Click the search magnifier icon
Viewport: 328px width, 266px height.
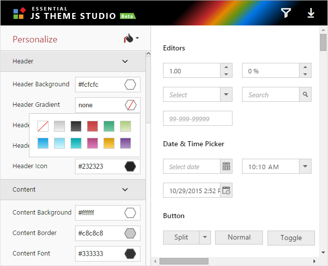(305, 94)
